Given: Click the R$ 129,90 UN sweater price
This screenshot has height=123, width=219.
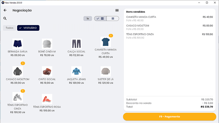Looking at the screenshot, I should pyautogui.click(x=106, y=83).
